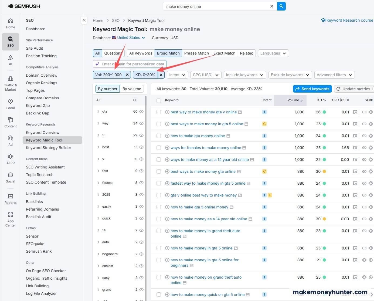374x301 pixels.
Task: Open Traffic & Market icon
Action: pyautogui.click(x=10, y=79)
